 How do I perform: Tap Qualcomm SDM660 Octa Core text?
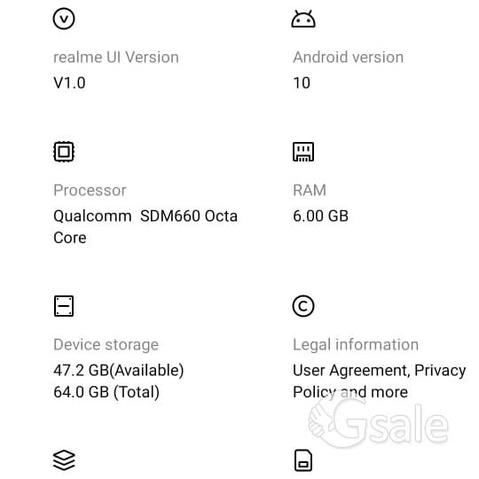[145, 227]
